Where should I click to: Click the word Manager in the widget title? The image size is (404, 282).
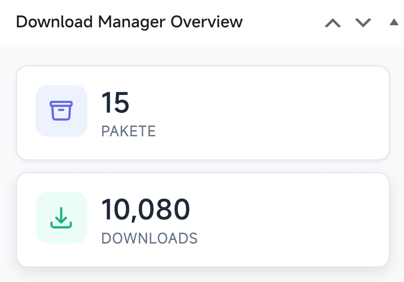(x=132, y=23)
